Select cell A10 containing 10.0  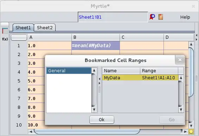point(36,125)
